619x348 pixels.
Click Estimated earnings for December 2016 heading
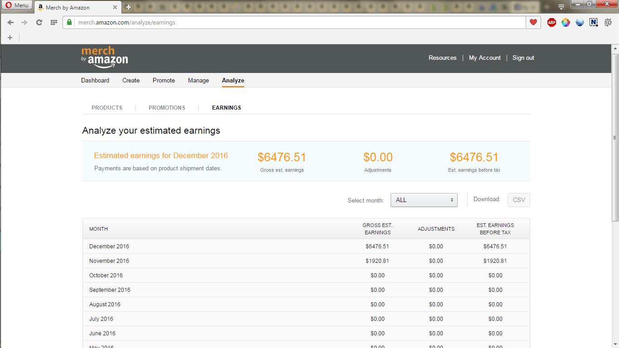[x=161, y=155]
